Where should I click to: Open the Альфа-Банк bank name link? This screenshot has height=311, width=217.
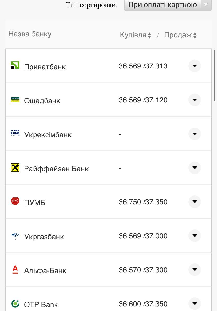45,270
